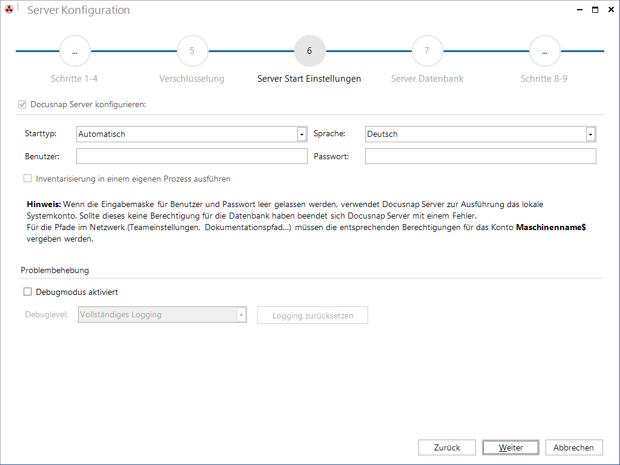This screenshot has width=620, height=465.
Task: Maximize the Server Konfiguration window
Action: tap(595, 10)
